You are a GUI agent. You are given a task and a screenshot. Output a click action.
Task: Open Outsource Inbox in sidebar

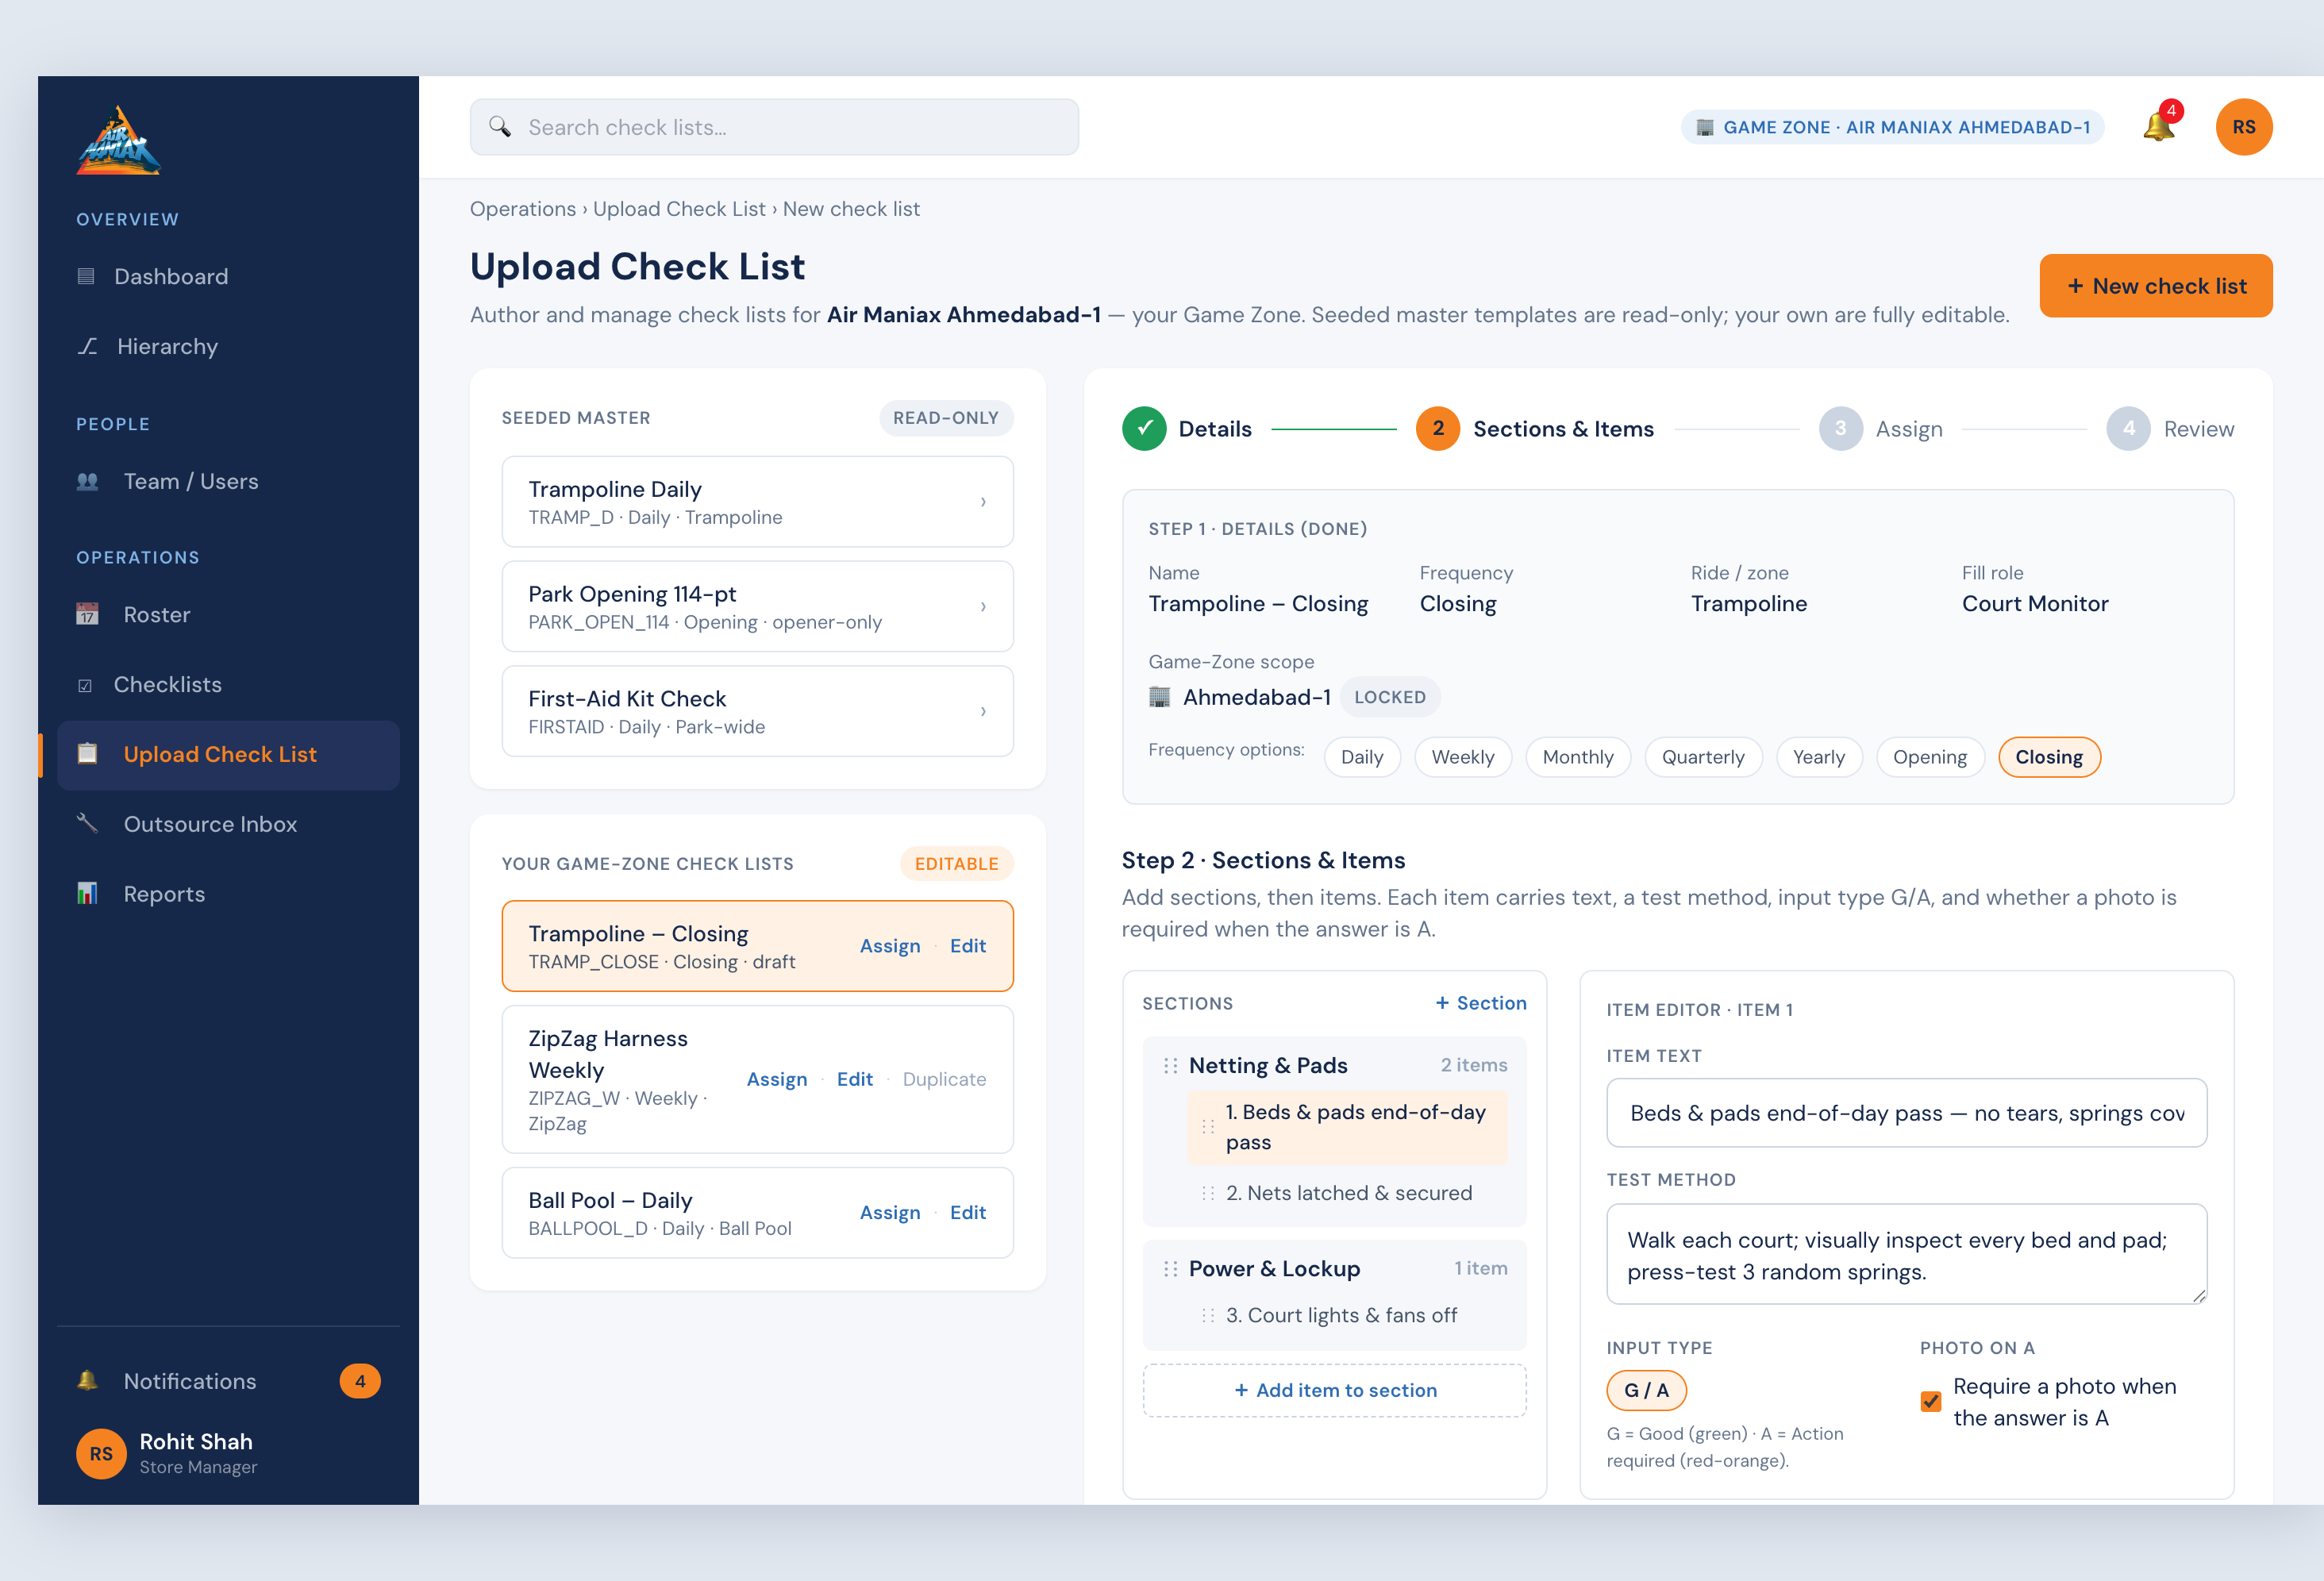228,824
